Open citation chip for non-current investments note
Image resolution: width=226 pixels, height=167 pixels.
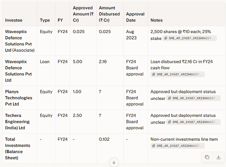(178, 146)
